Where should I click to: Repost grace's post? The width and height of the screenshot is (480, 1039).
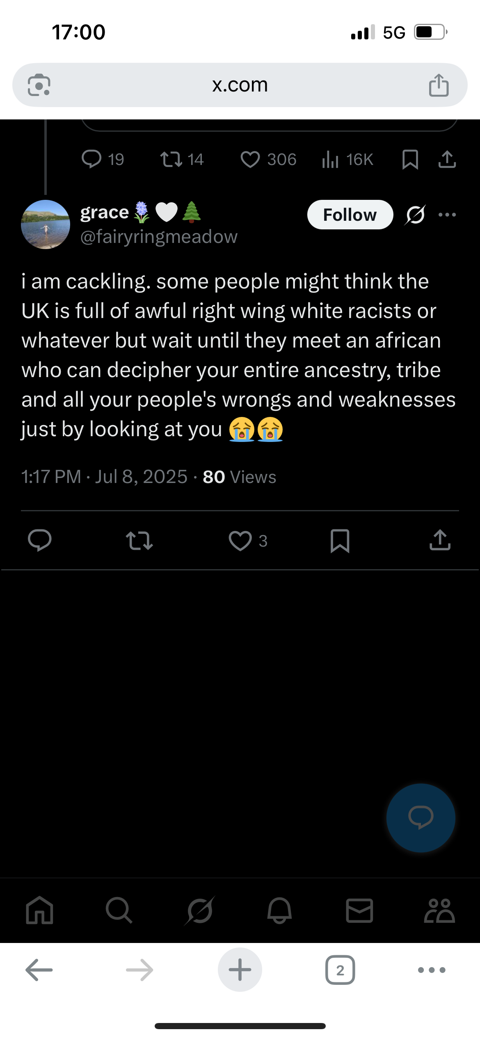point(139,540)
